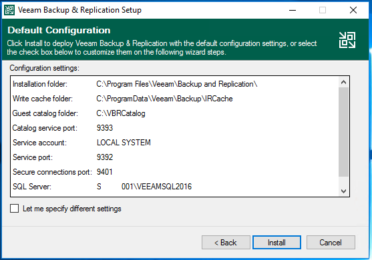The image size is (372, 260).
Task: Click the 'Default Configuration' title
Action: 59,30
